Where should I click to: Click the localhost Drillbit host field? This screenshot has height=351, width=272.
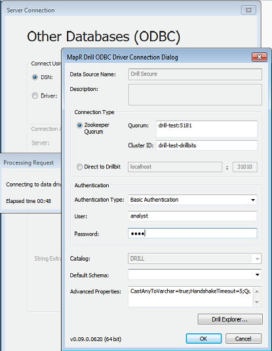[175, 167]
